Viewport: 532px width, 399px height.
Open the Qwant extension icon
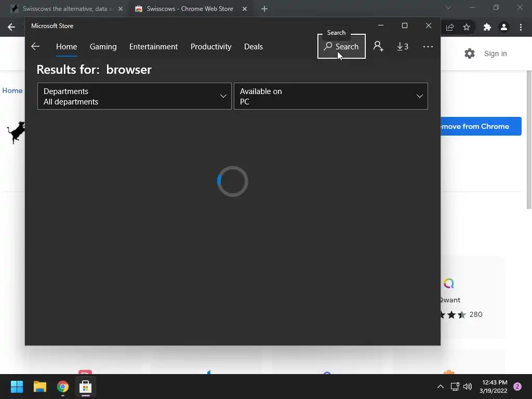coord(449,283)
